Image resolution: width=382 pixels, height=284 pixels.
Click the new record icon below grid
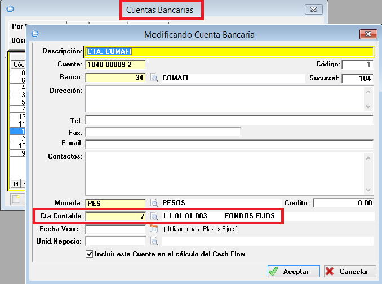pos(16,199)
